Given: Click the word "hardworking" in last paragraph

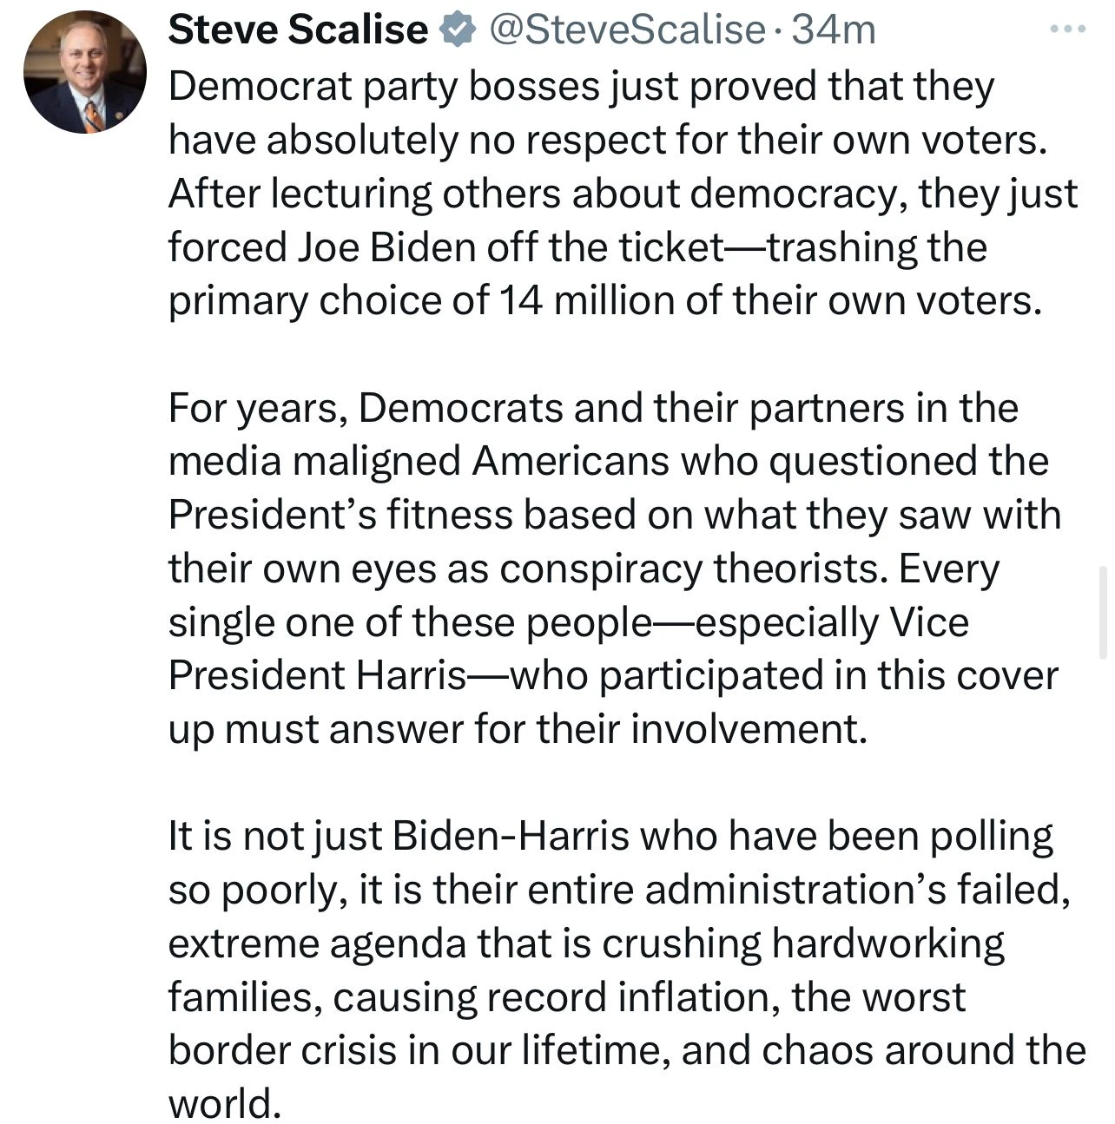Looking at the screenshot, I should pyautogui.click(x=887, y=943).
